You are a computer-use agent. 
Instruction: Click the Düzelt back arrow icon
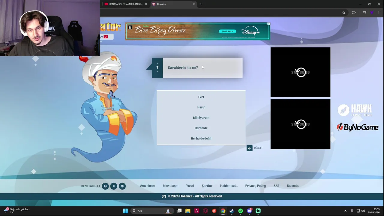[x=250, y=148]
